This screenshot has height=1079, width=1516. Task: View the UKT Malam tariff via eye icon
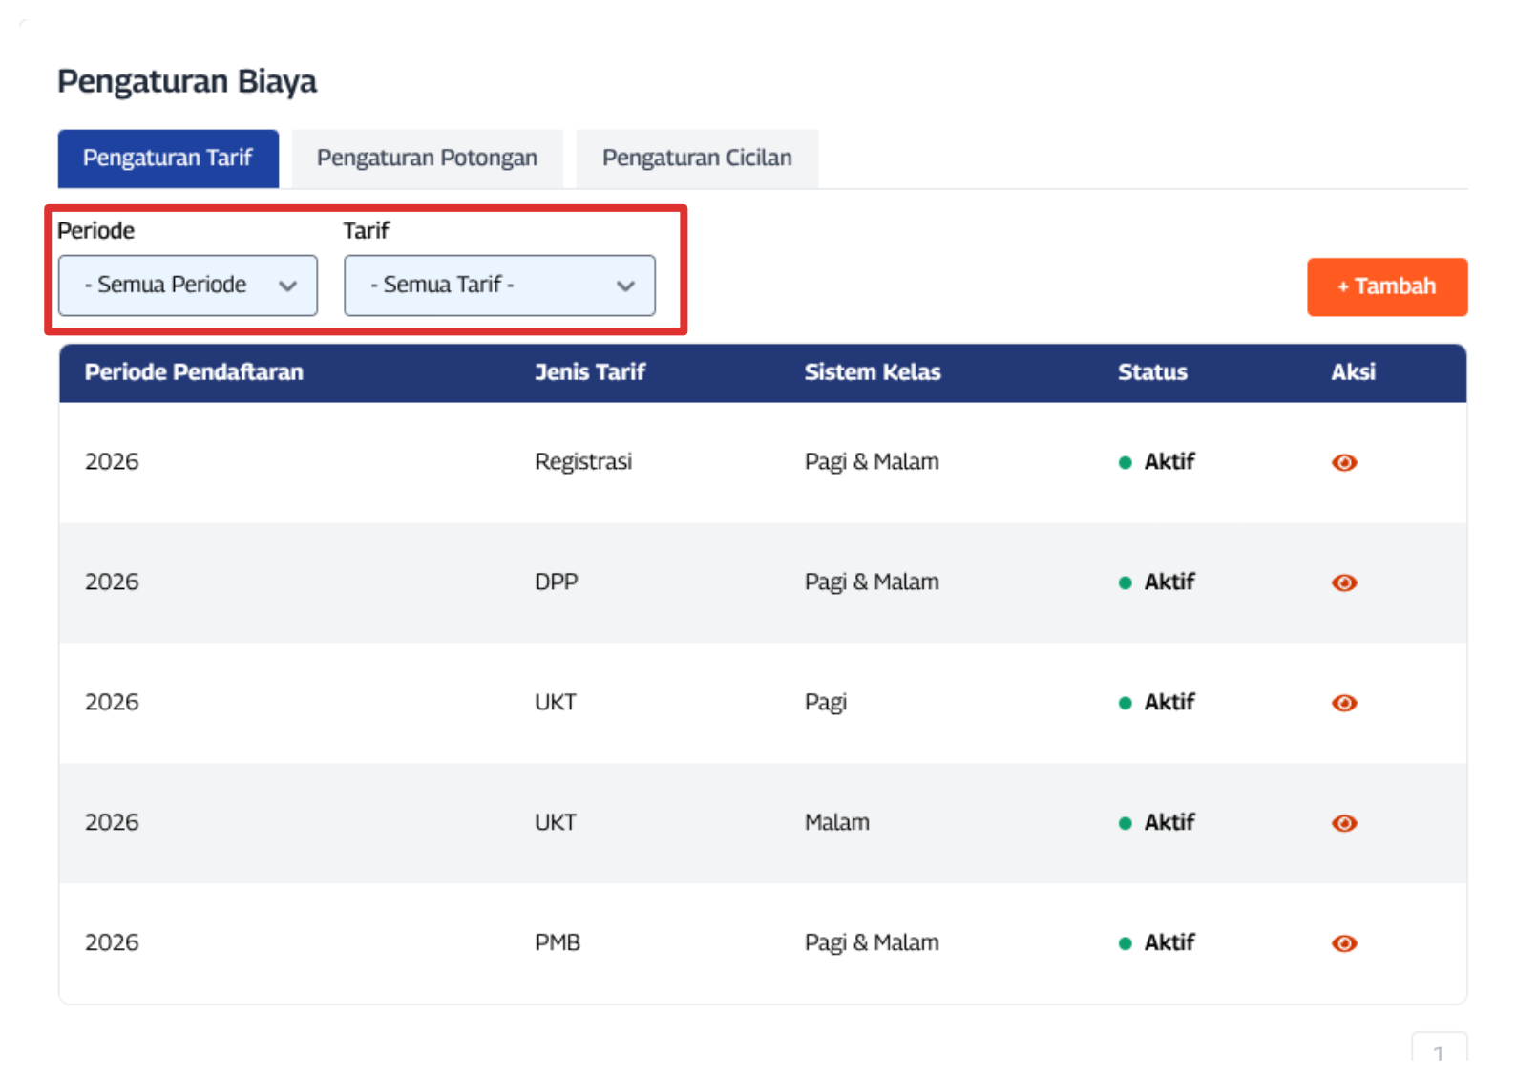click(1343, 824)
